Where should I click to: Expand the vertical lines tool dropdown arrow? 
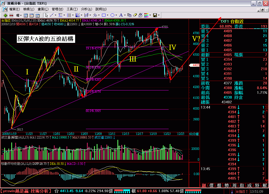click(73, 15)
